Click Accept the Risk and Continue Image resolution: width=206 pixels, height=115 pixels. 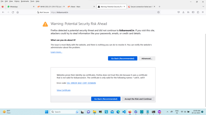click(138, 99)
